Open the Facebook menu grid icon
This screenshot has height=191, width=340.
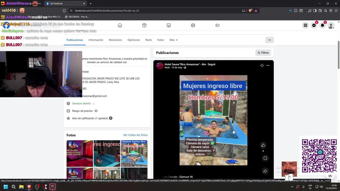[305, 25]
